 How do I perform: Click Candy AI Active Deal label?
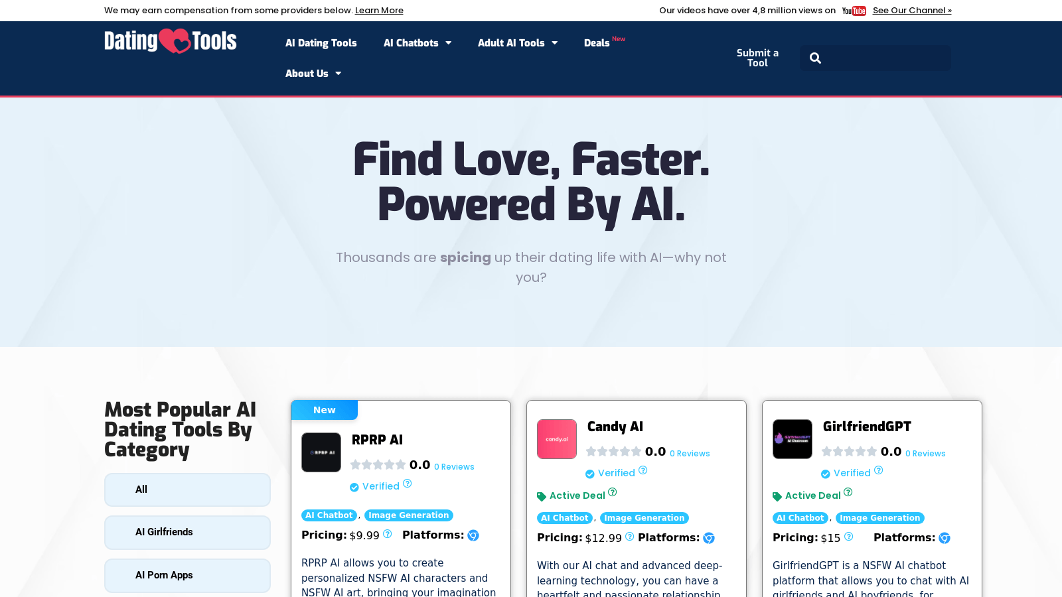point(577,496)
